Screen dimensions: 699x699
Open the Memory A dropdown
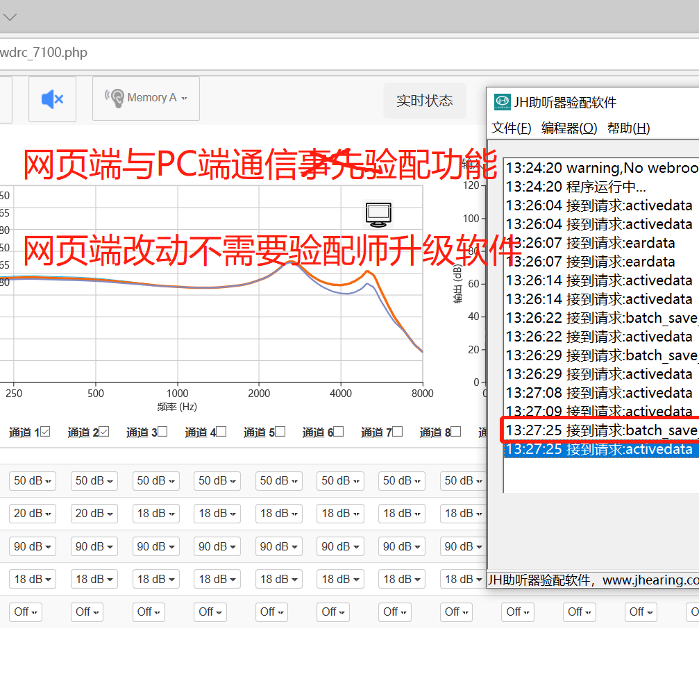click(x=146, y=98)
